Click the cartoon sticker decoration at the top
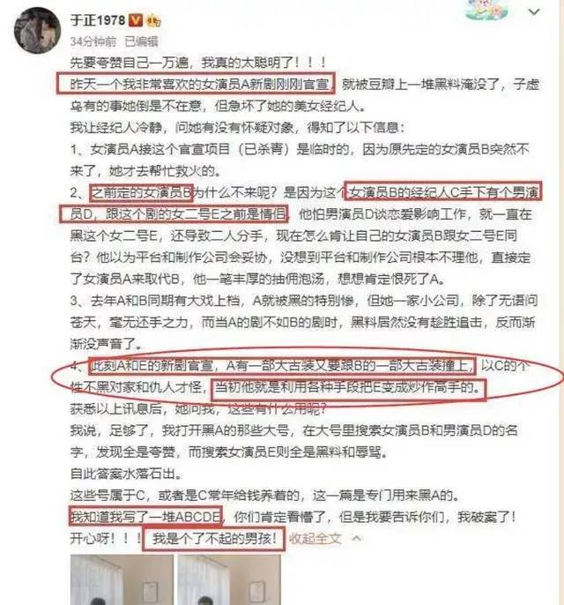Image resolution: width=564 pixels, height=605 pixels. point(487,10)
